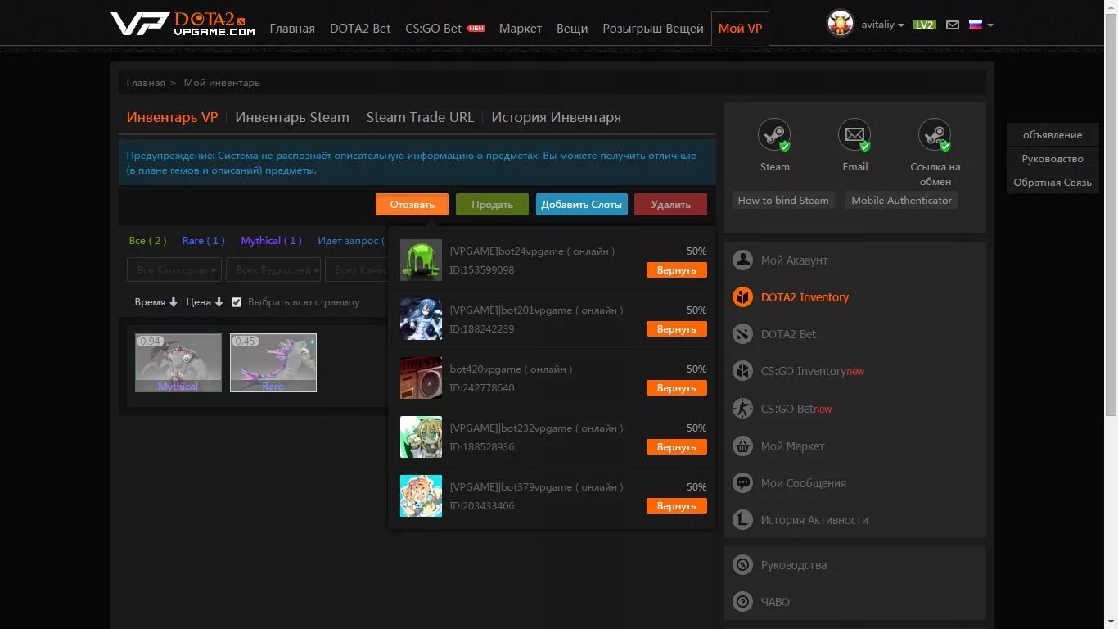This screenshot has width=1118, height=629.
Task: Click Вернуть for bot420vpgame
Action: [676, 388]
